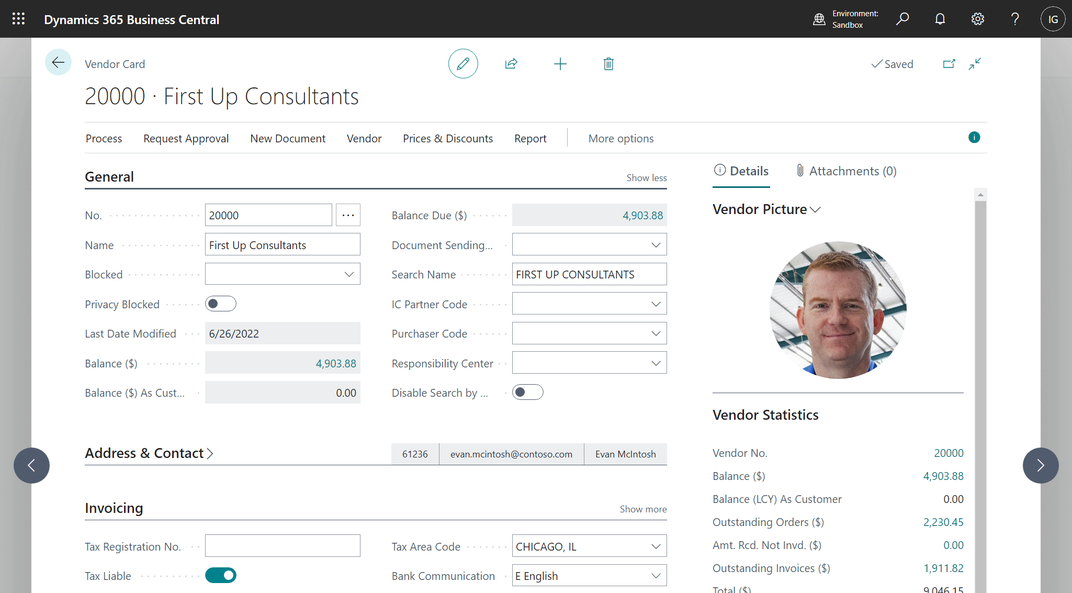Toggle Disable Search by switch
This screenshot has width=1072, height=593.
[527, 392]
